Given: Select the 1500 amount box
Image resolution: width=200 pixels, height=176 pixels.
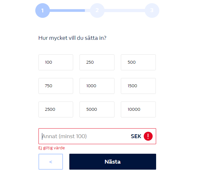Looking at the screenshot, I should click(x=138, y=86).
